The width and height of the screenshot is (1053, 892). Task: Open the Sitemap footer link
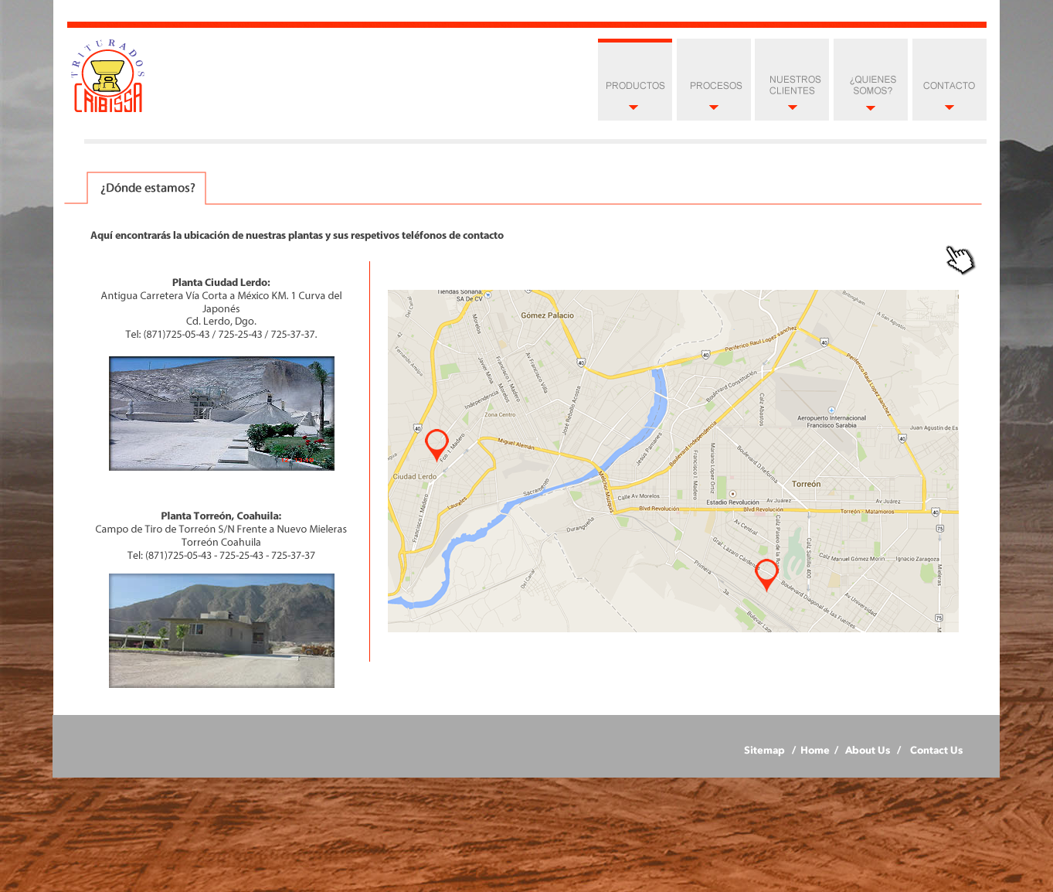[764, 750]
